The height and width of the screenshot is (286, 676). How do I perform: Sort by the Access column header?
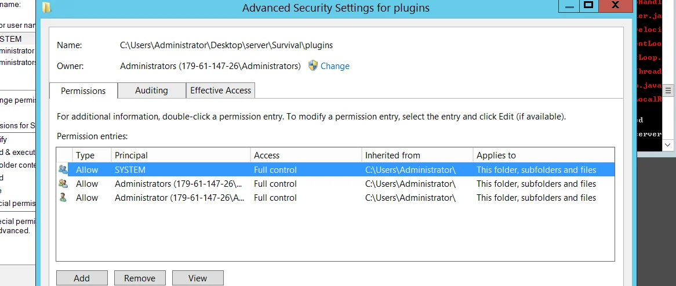[x=306, y=155]
